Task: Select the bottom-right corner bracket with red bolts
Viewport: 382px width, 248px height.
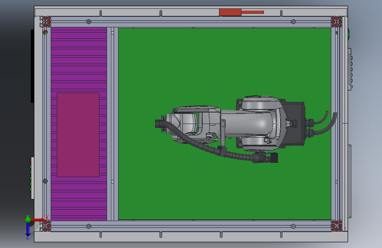Action: tap(337, 226)
